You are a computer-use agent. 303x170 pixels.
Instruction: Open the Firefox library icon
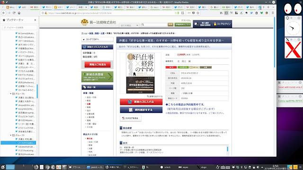[x=221, y=13]
